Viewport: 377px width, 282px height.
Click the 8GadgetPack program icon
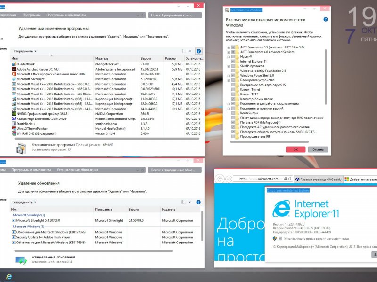14,64
